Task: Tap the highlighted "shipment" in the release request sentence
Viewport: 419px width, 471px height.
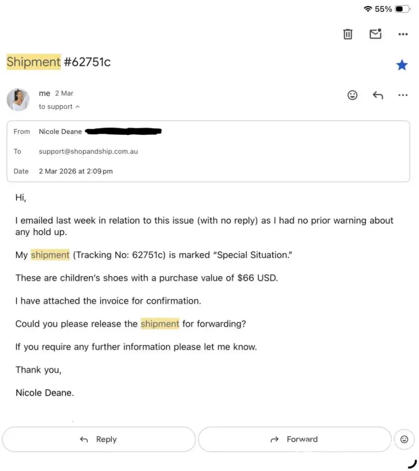Action: pos(160,324)
